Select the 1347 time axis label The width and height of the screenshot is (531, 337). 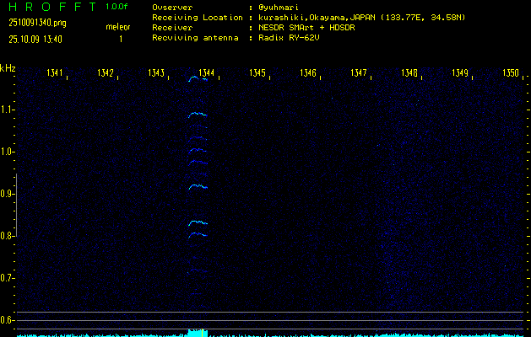pyautogui.click(x=359, y=73)
